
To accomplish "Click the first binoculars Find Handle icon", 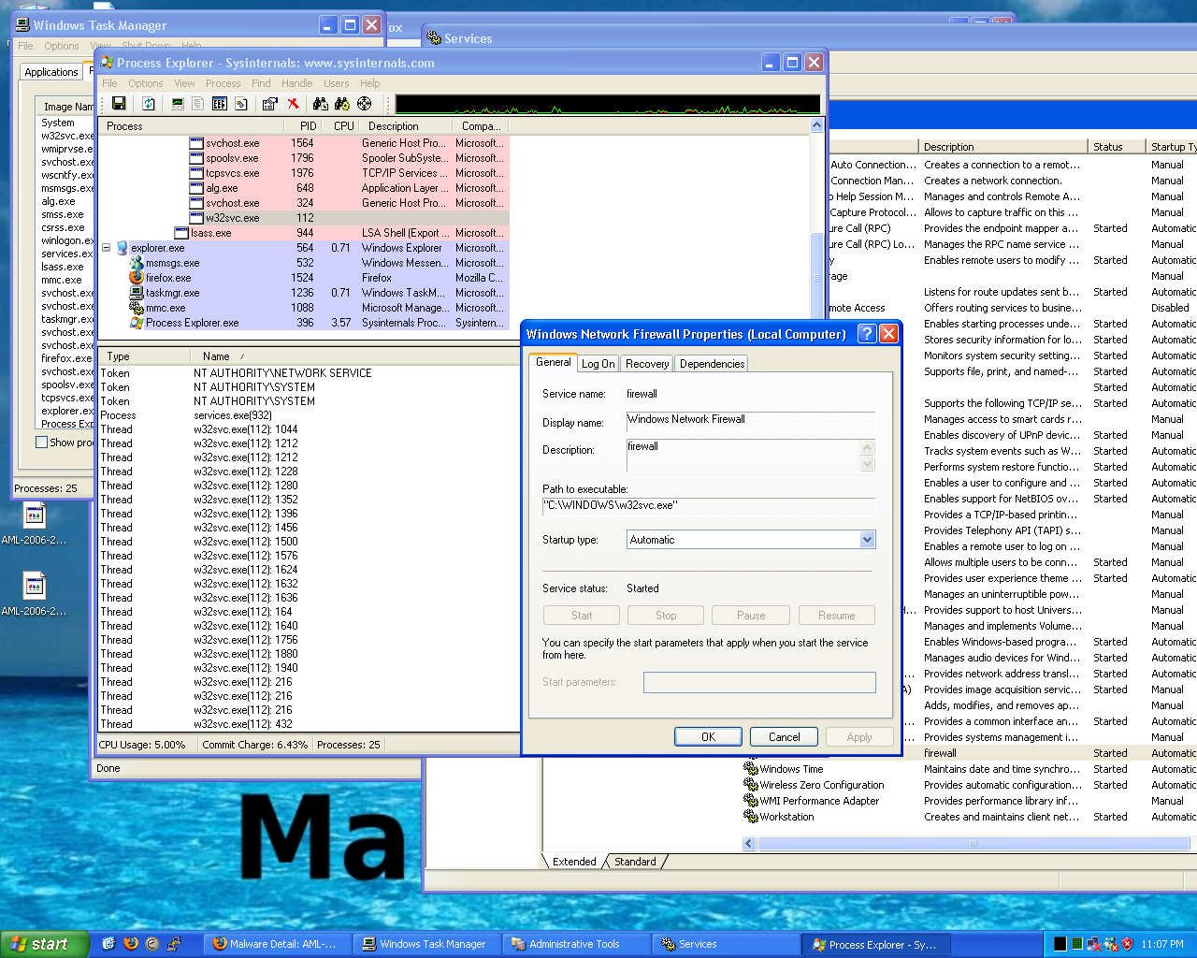I will [321, 104].
